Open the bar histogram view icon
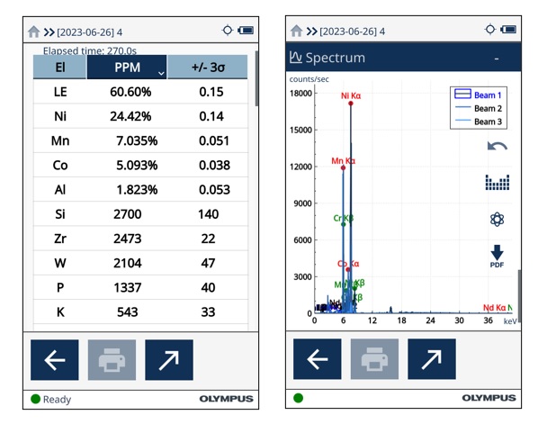Screen dimensions: 547x424 pyautogui.click(x=497, y=183)
